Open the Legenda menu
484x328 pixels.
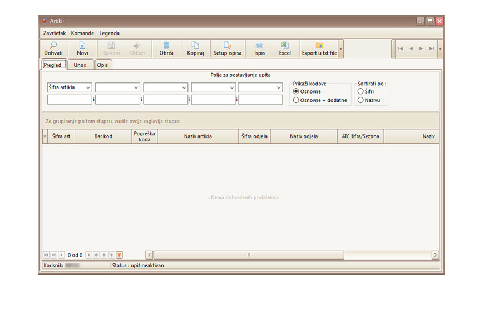(109, 33)
